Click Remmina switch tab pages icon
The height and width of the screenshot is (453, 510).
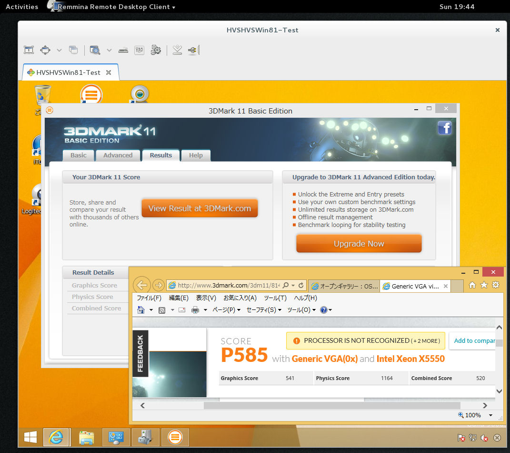tap(73, 50)
